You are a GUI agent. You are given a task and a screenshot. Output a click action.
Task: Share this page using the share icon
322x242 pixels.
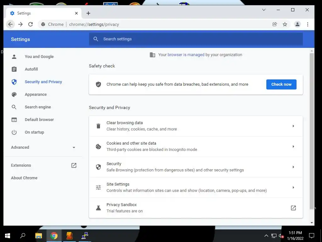275,24
